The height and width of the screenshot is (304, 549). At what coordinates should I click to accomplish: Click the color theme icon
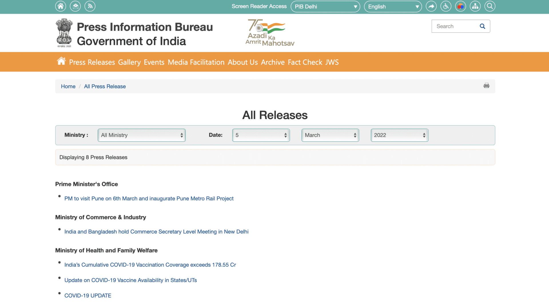[460, 6]
